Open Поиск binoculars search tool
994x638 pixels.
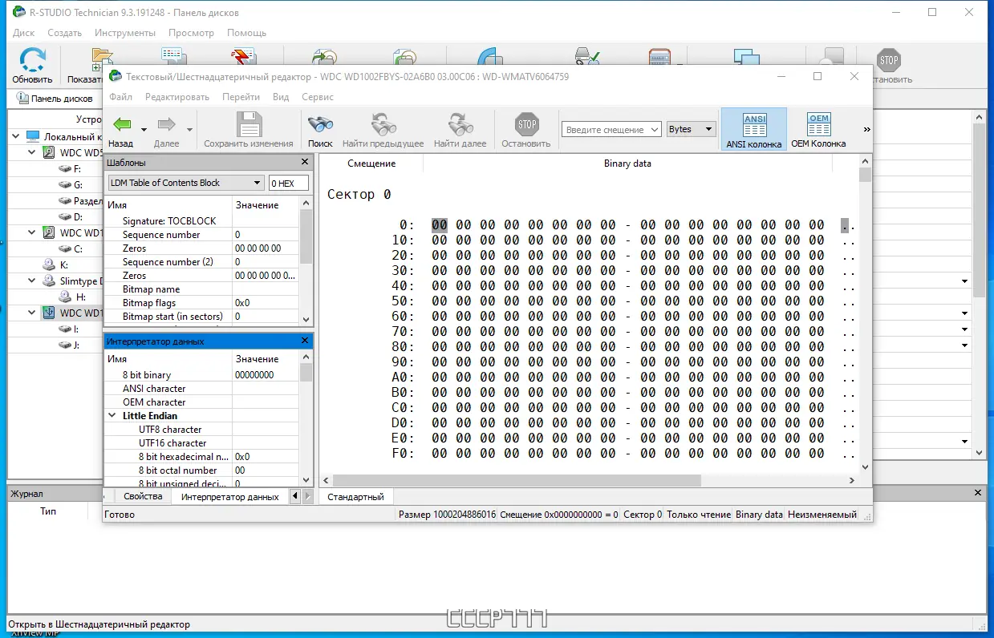point(320,124)
